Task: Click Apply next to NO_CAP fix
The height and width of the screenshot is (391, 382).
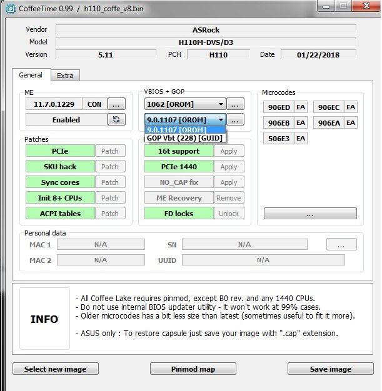Action: click(x=229, y=182)
